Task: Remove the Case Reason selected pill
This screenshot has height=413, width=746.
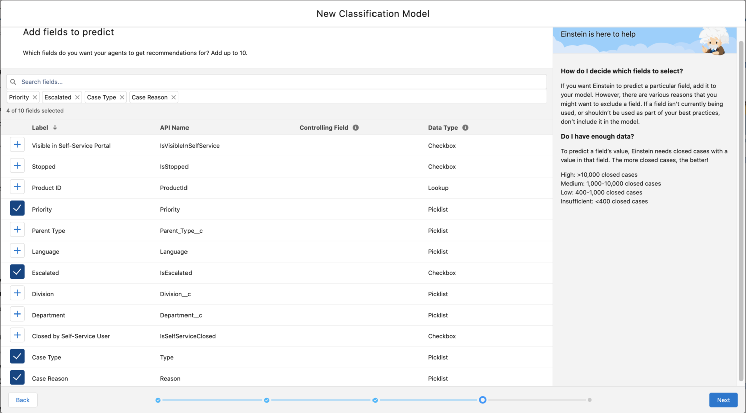Action: point(174,97)
